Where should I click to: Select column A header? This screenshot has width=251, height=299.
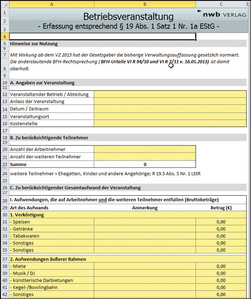tap(51, 4)
